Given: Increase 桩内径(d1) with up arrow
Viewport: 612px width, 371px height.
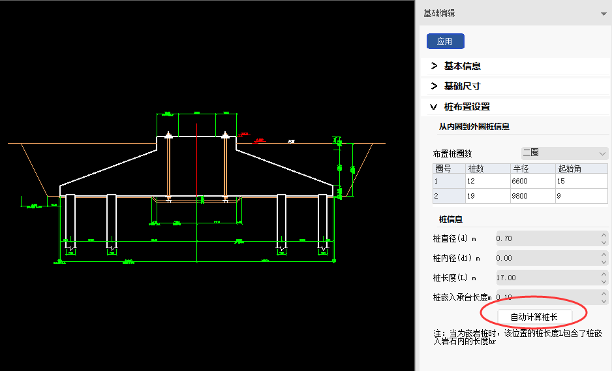Looking at the screenshot, I should pos(604,254).
